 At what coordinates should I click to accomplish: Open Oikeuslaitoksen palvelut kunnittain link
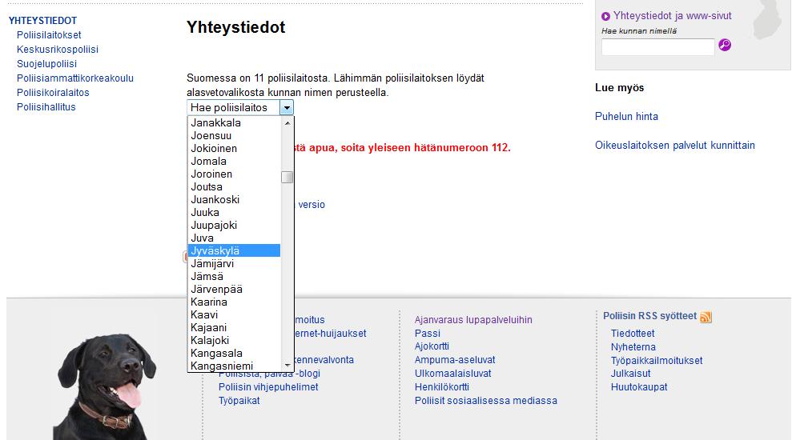tap(675, 146)
